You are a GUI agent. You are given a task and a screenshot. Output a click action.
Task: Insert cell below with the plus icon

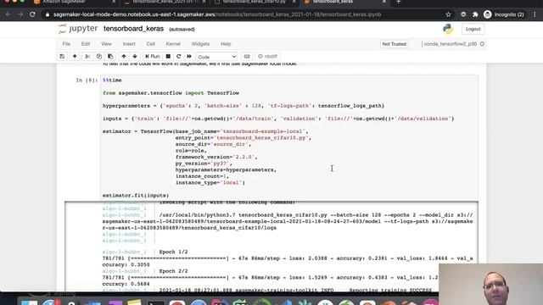[x=75, y=57]
